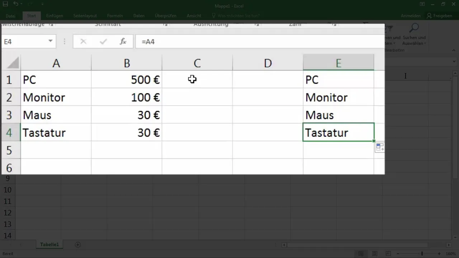Click the fx Insert Function icon
The width and height of the screenshot is (459, 258).
(x=123, y=42)
